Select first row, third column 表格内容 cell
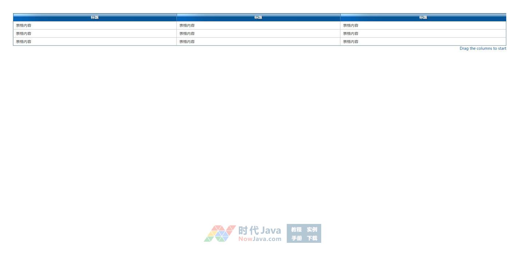The height and width of the screenshot is (261, 519). [351, 25]
